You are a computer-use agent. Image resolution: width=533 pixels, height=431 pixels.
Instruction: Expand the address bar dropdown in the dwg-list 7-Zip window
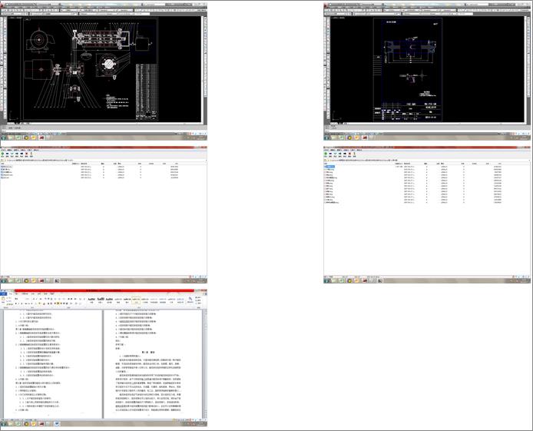point(528,160)
